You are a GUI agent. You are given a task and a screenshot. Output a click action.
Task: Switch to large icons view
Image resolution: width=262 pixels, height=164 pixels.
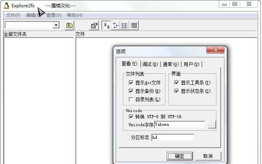click(106, 26)
